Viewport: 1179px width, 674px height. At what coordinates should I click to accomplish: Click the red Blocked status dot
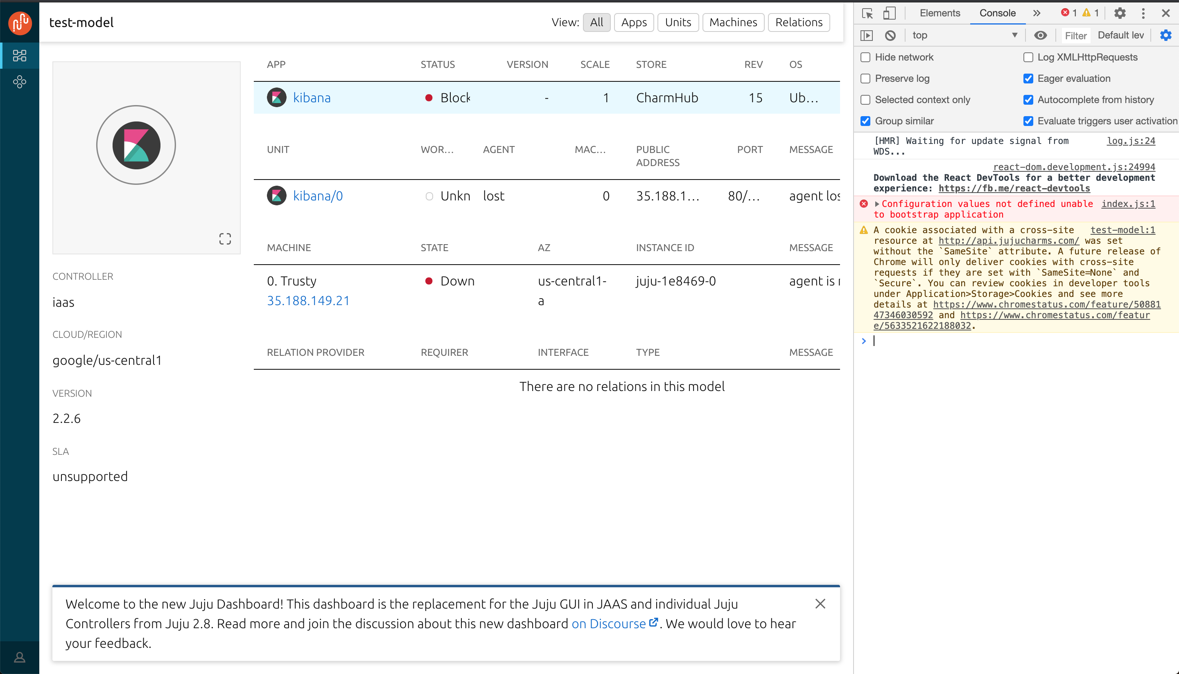[x=429, y=98]
